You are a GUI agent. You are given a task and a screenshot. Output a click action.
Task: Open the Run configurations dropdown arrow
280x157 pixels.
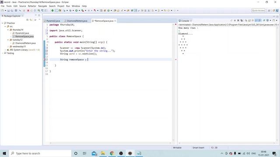(x=79, y=10)
